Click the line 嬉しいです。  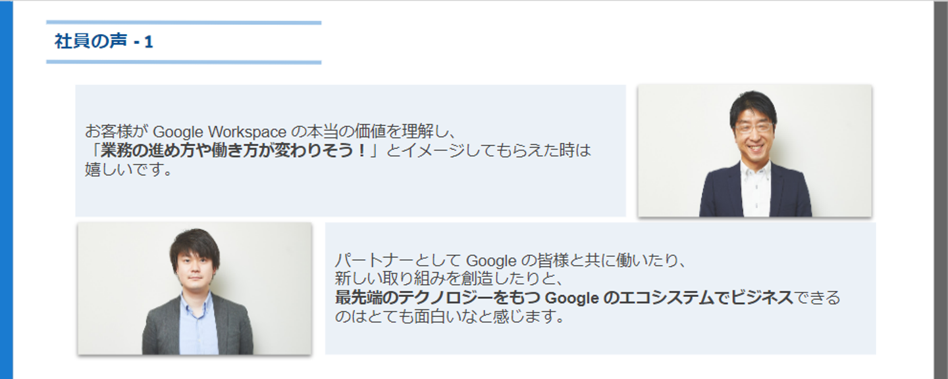tap(128, 169)
